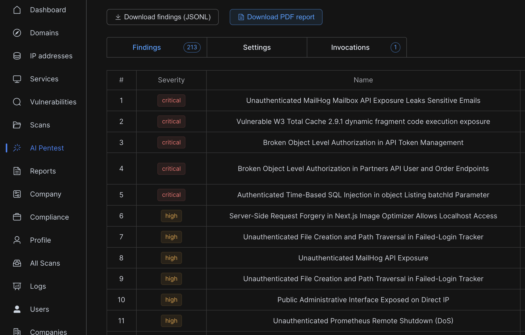Click the Compliance briefcase icon
This screenshot has width=525, height=335.
pos(17,217)
